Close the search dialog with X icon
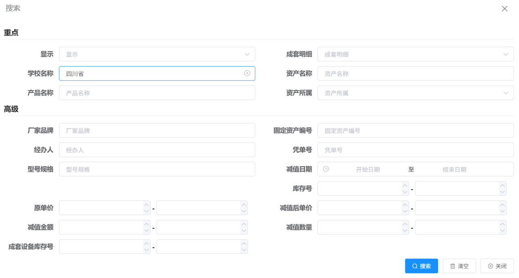The height and width of the screenshot is (278, 519). pyautogui.click(x=505, y=9)
